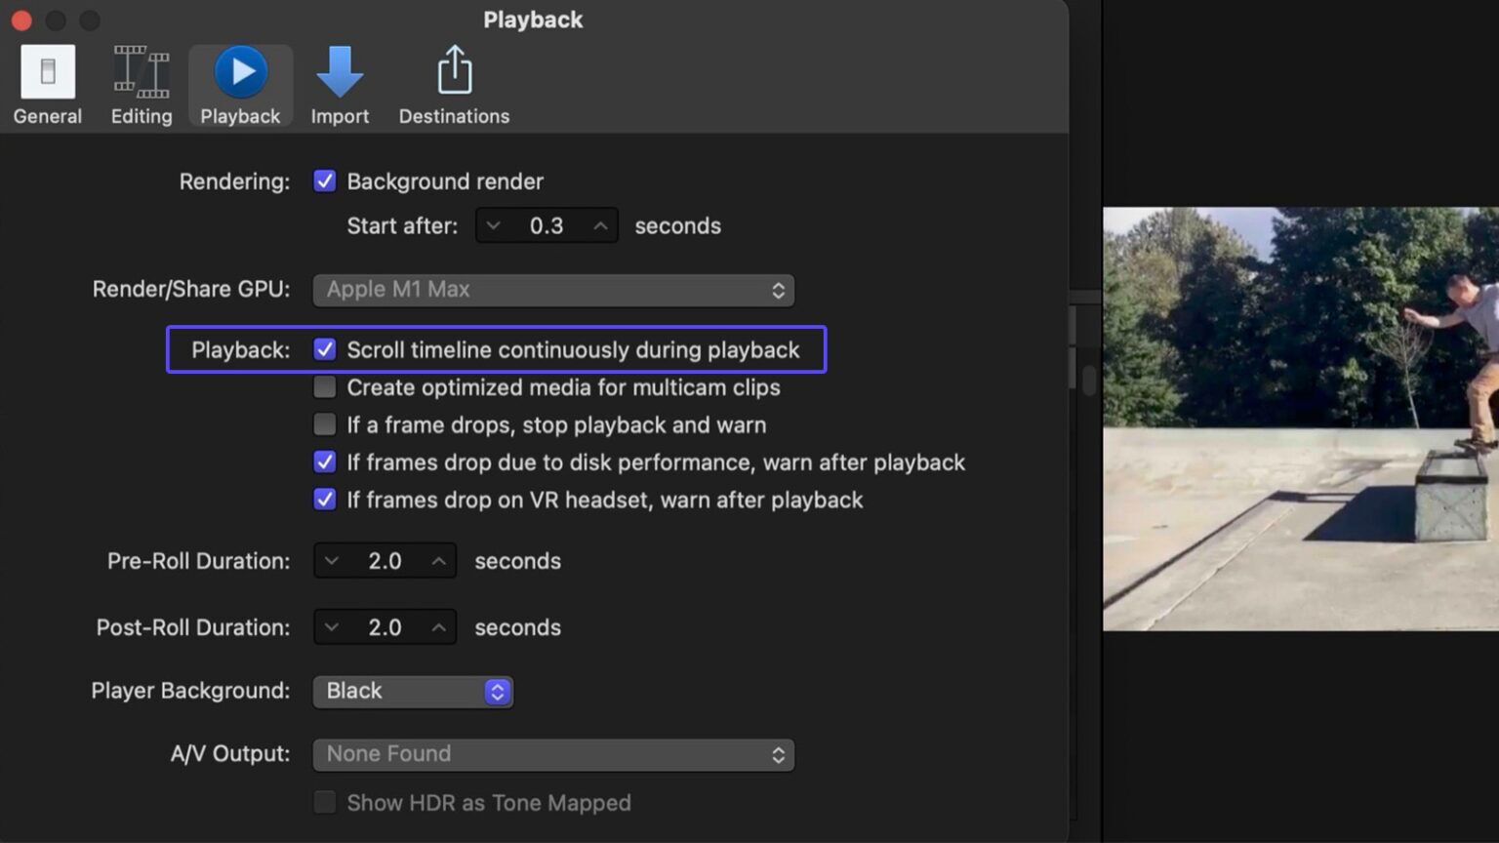Uncheck 'Scroll timeline continuously during playback'
This screenshot has width=1499, height=843.
(x=324, y=348)
